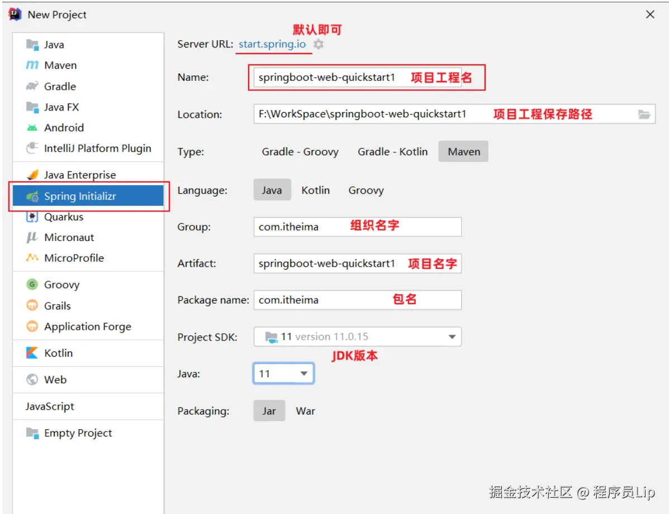Select Java in the project type list
Screen dimensions: 669x514
[x=88, y=44]
